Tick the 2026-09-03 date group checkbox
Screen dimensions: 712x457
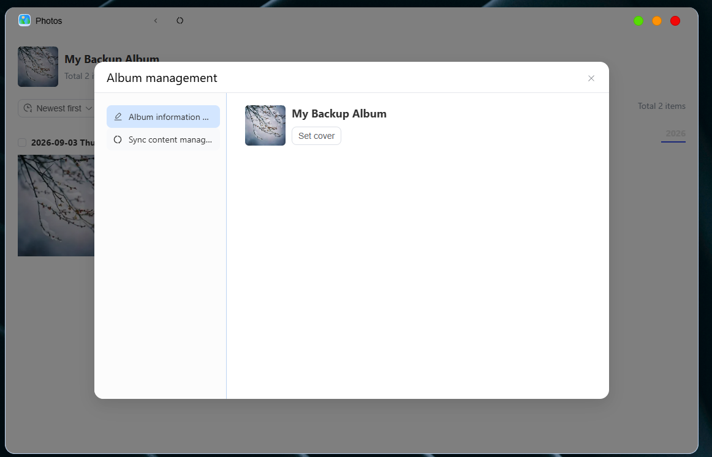pos(22,143)
